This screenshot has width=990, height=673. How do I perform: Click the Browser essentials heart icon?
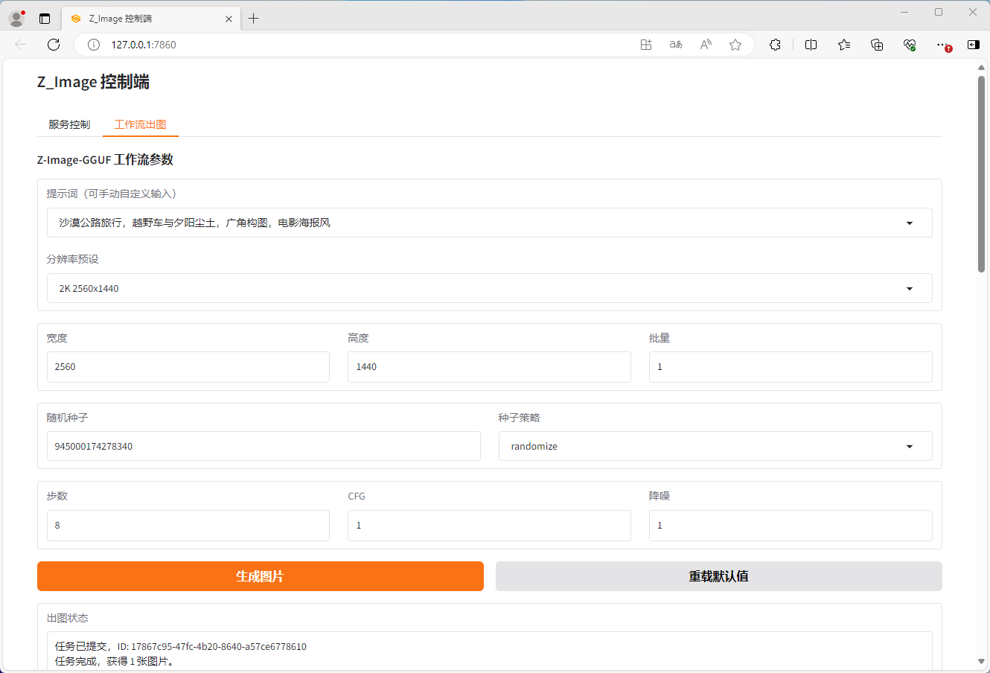click(x=909, y=45)
